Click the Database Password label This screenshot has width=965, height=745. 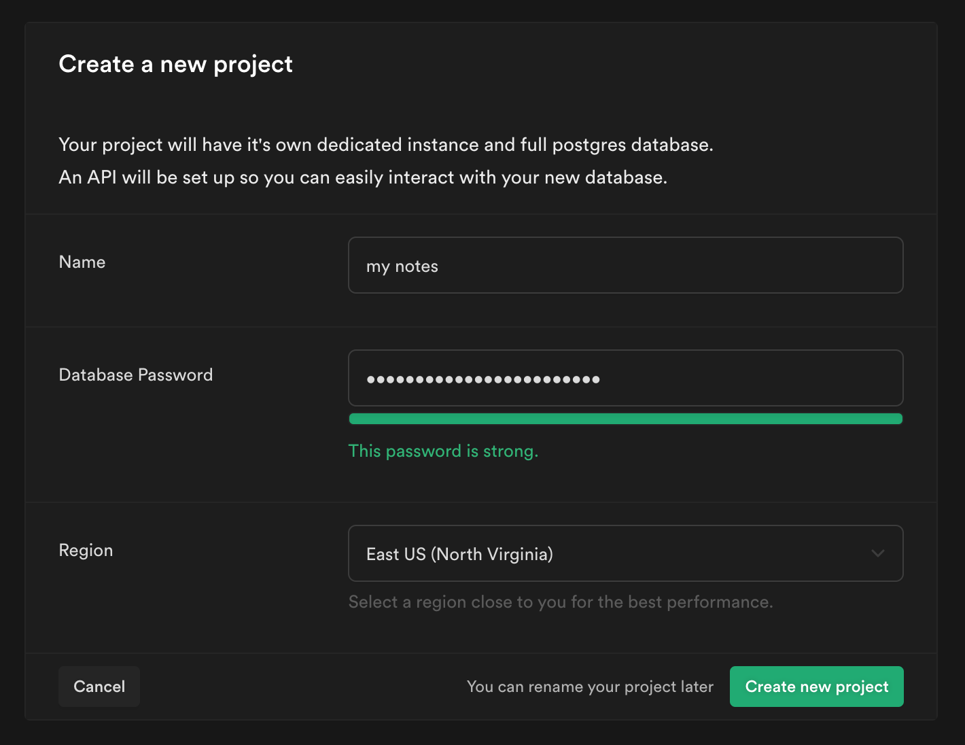tap(135, 375)
